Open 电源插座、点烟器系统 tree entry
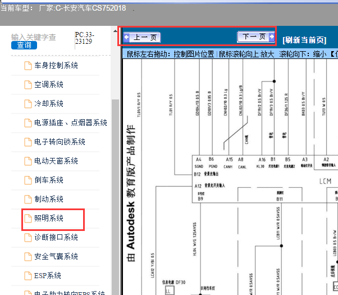The width and height of the screenshot is (338, 295). (70, 123)
